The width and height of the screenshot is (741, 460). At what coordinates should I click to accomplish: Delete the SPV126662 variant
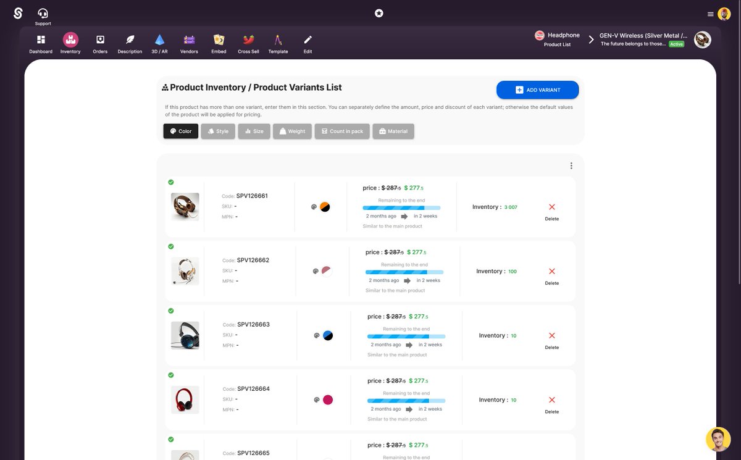(x=552, y=275)
